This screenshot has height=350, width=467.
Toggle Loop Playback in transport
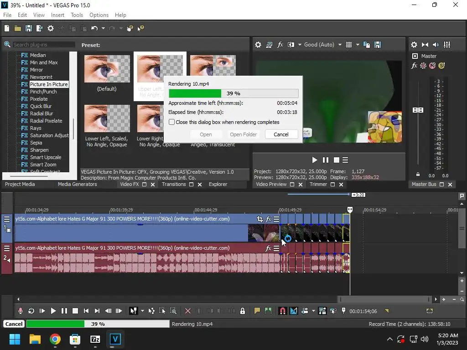(x=31, y=311)
